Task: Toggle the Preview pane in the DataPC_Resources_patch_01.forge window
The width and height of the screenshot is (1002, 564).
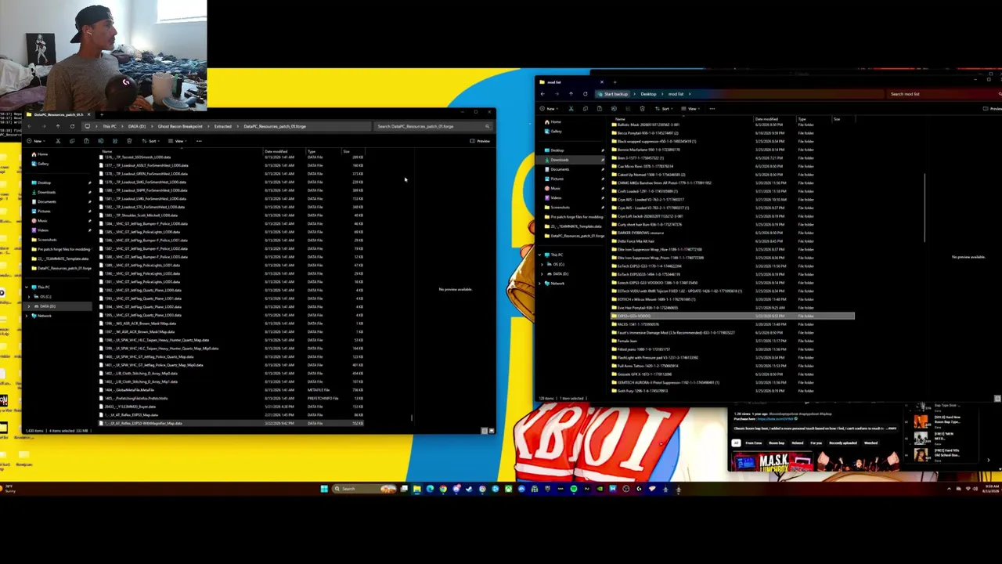Action: click(481, 141)
